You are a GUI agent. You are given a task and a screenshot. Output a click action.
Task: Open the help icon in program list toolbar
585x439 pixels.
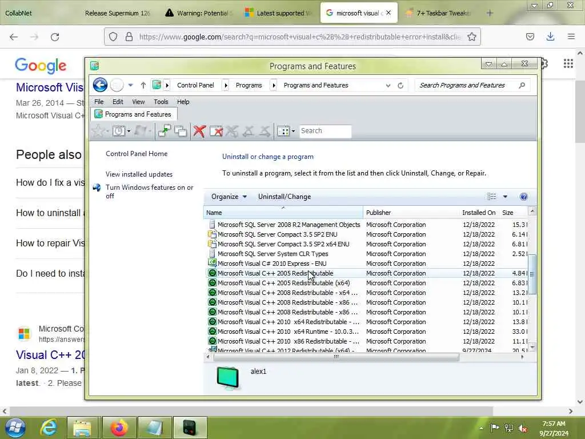pyautogui.click(x=524, y=197)
